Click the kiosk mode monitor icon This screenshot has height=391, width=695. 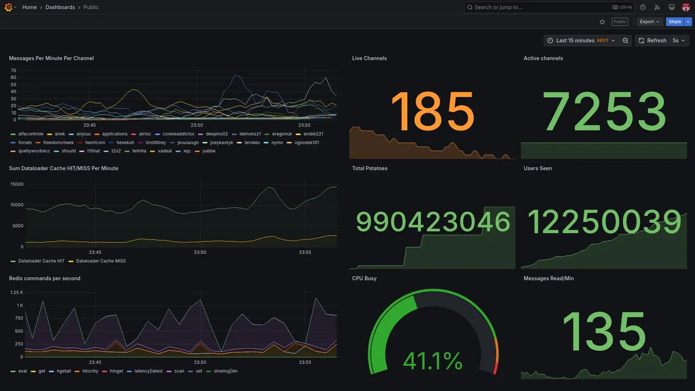(x=672, y=7)
